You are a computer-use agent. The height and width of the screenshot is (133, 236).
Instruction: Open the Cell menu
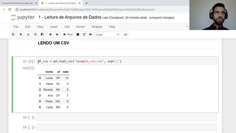pyautogui.click(x=67, y=27)
